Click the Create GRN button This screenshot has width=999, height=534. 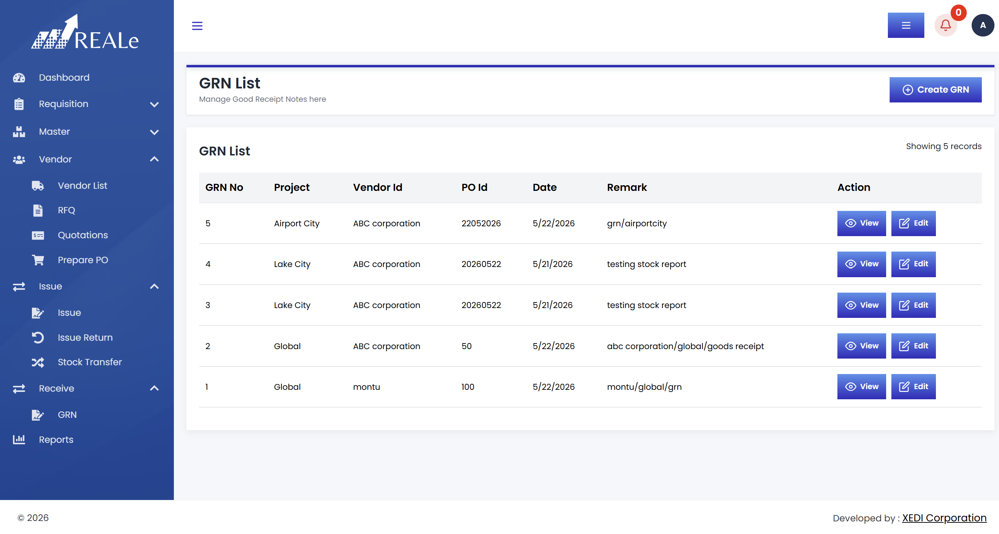[935, 90]
